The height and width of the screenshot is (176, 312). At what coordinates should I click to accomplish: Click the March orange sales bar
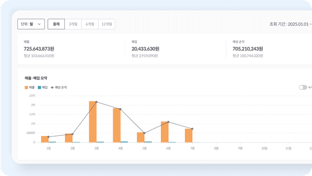point(93,122)
